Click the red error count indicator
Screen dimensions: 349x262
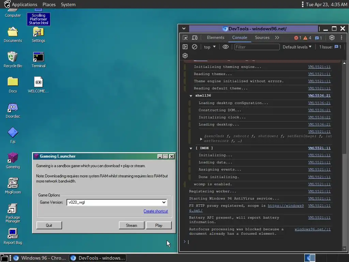pos(298,38)
